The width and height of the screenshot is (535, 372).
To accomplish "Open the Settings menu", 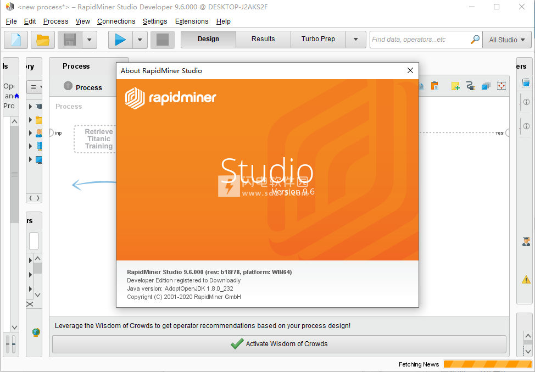I will 155,21.
